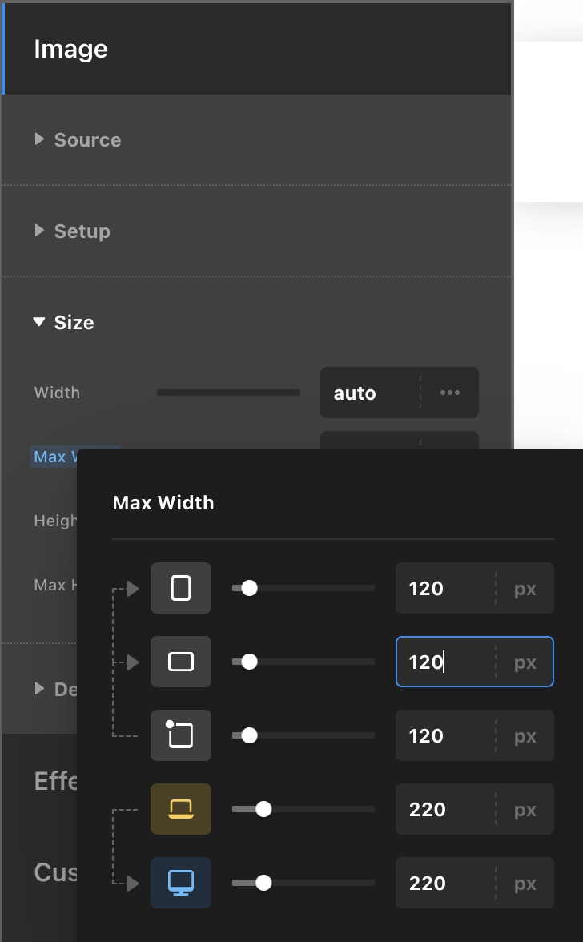Focus the tablet 120 value field
583x942 pixels.
coord(443,735)
